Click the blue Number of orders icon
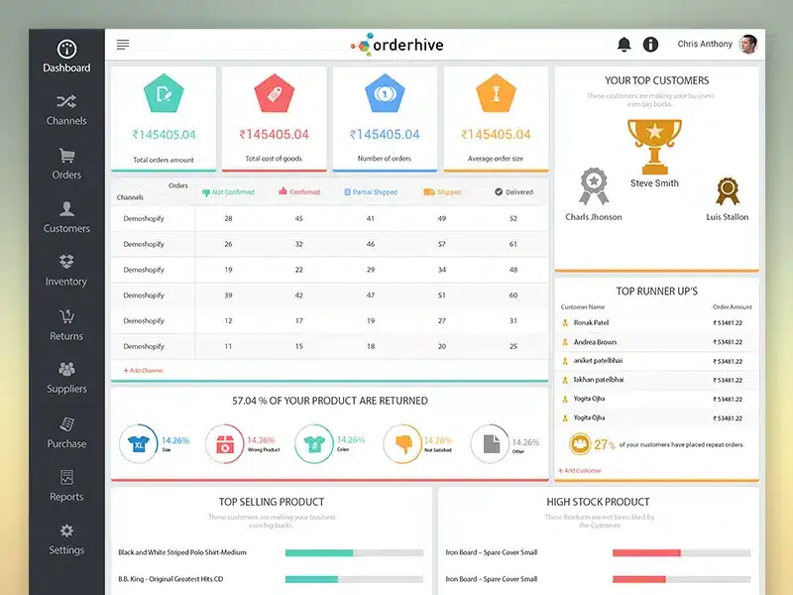The width and height of the screenshot is (793, 595). pos(385,93)
